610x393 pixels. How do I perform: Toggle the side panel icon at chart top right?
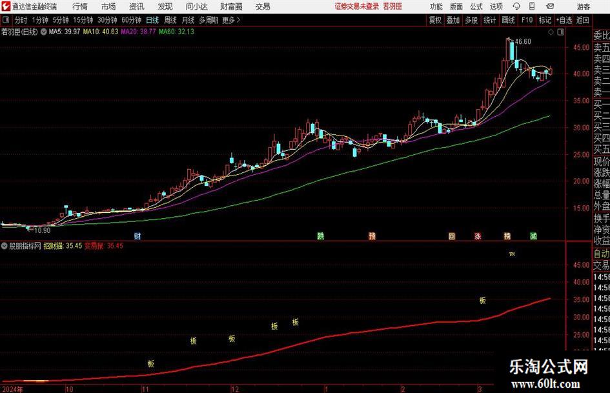(560, 32)
